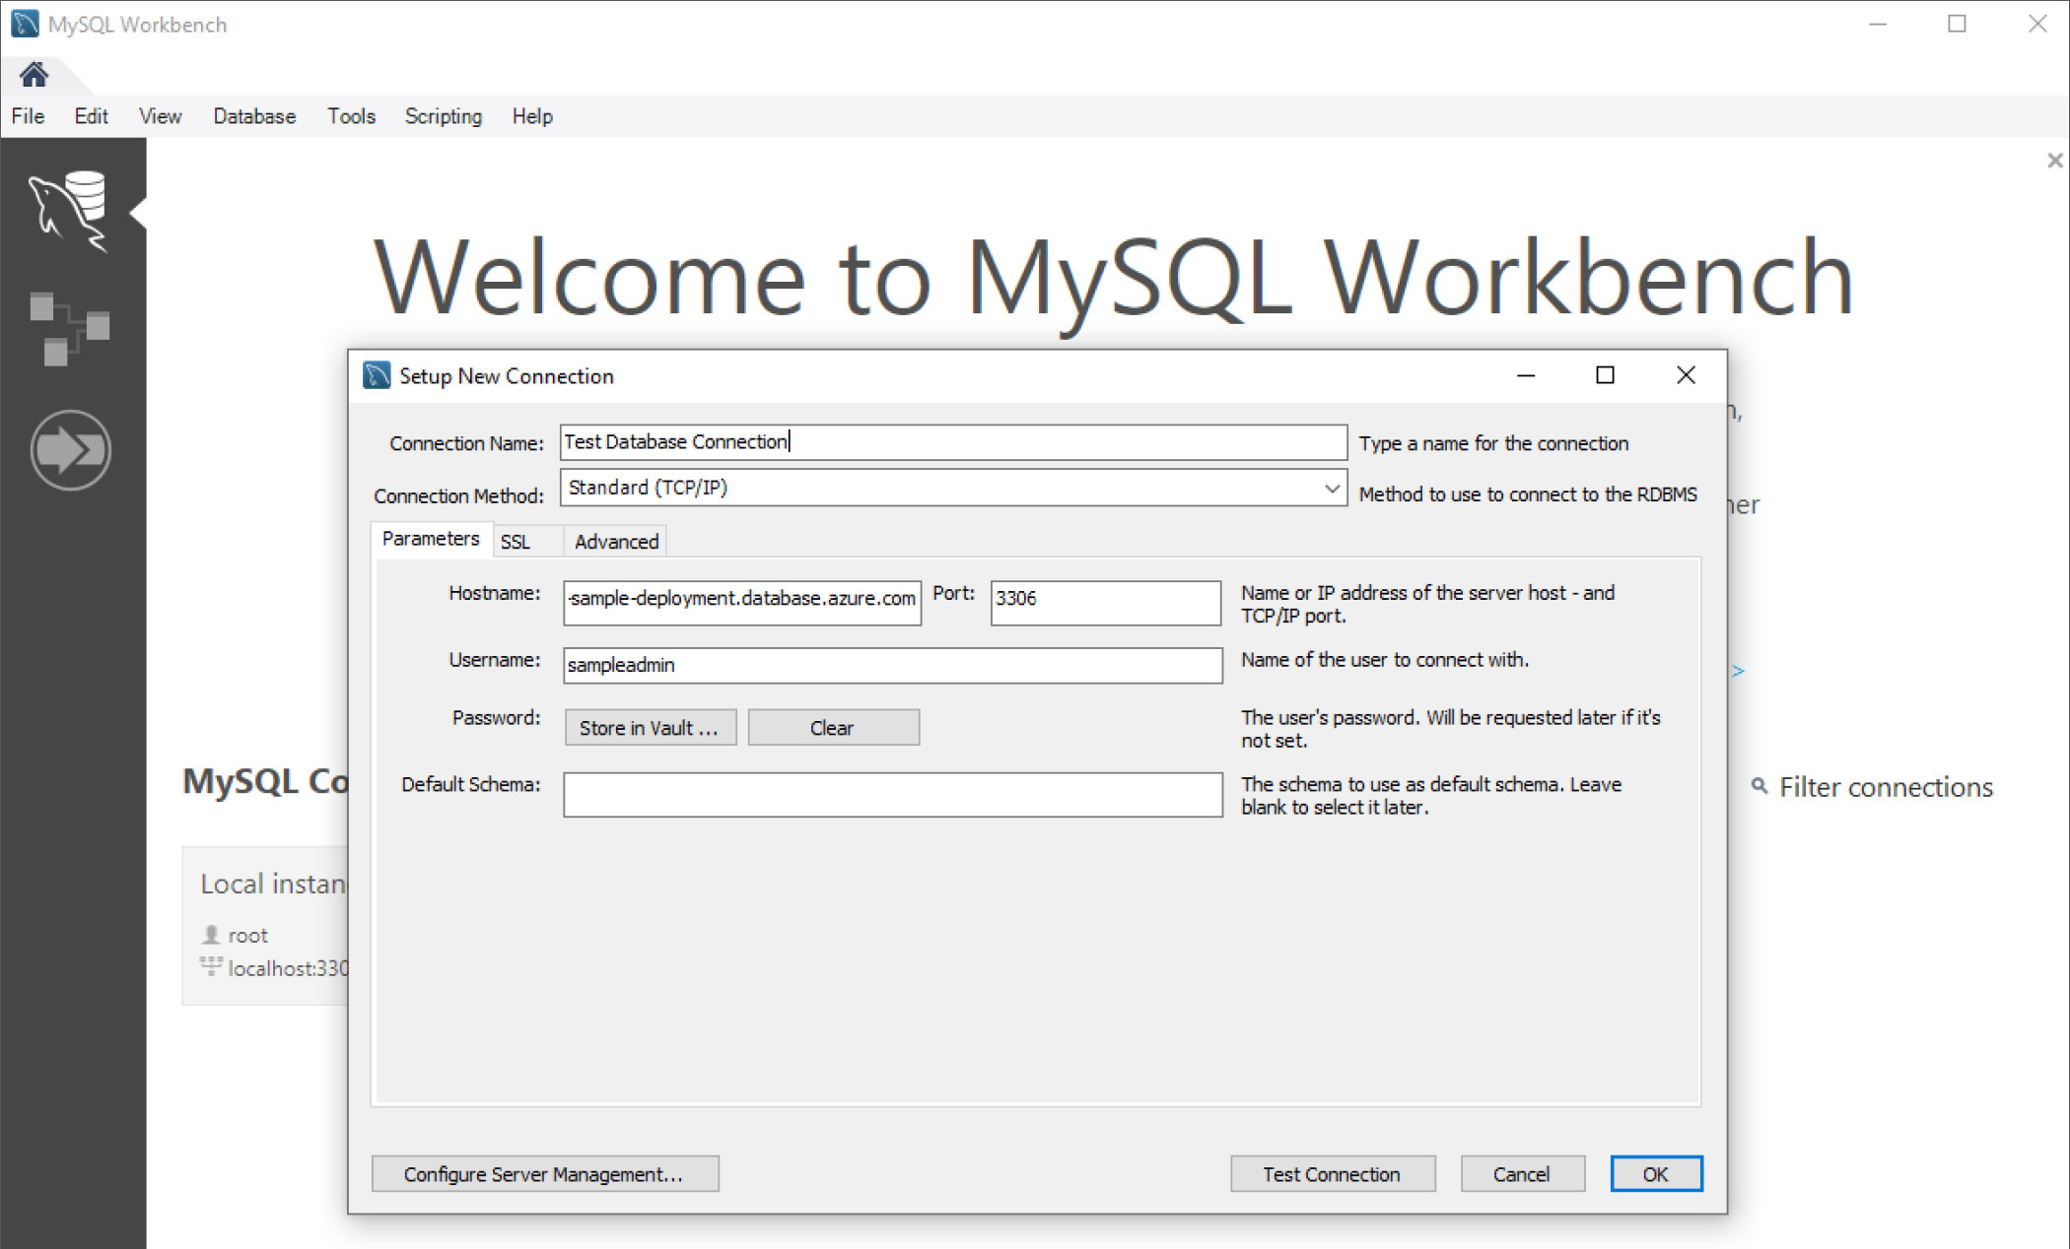Click the Default Schema input field
Screen dimensions: 2070x1249
click(x=893, y=794)
